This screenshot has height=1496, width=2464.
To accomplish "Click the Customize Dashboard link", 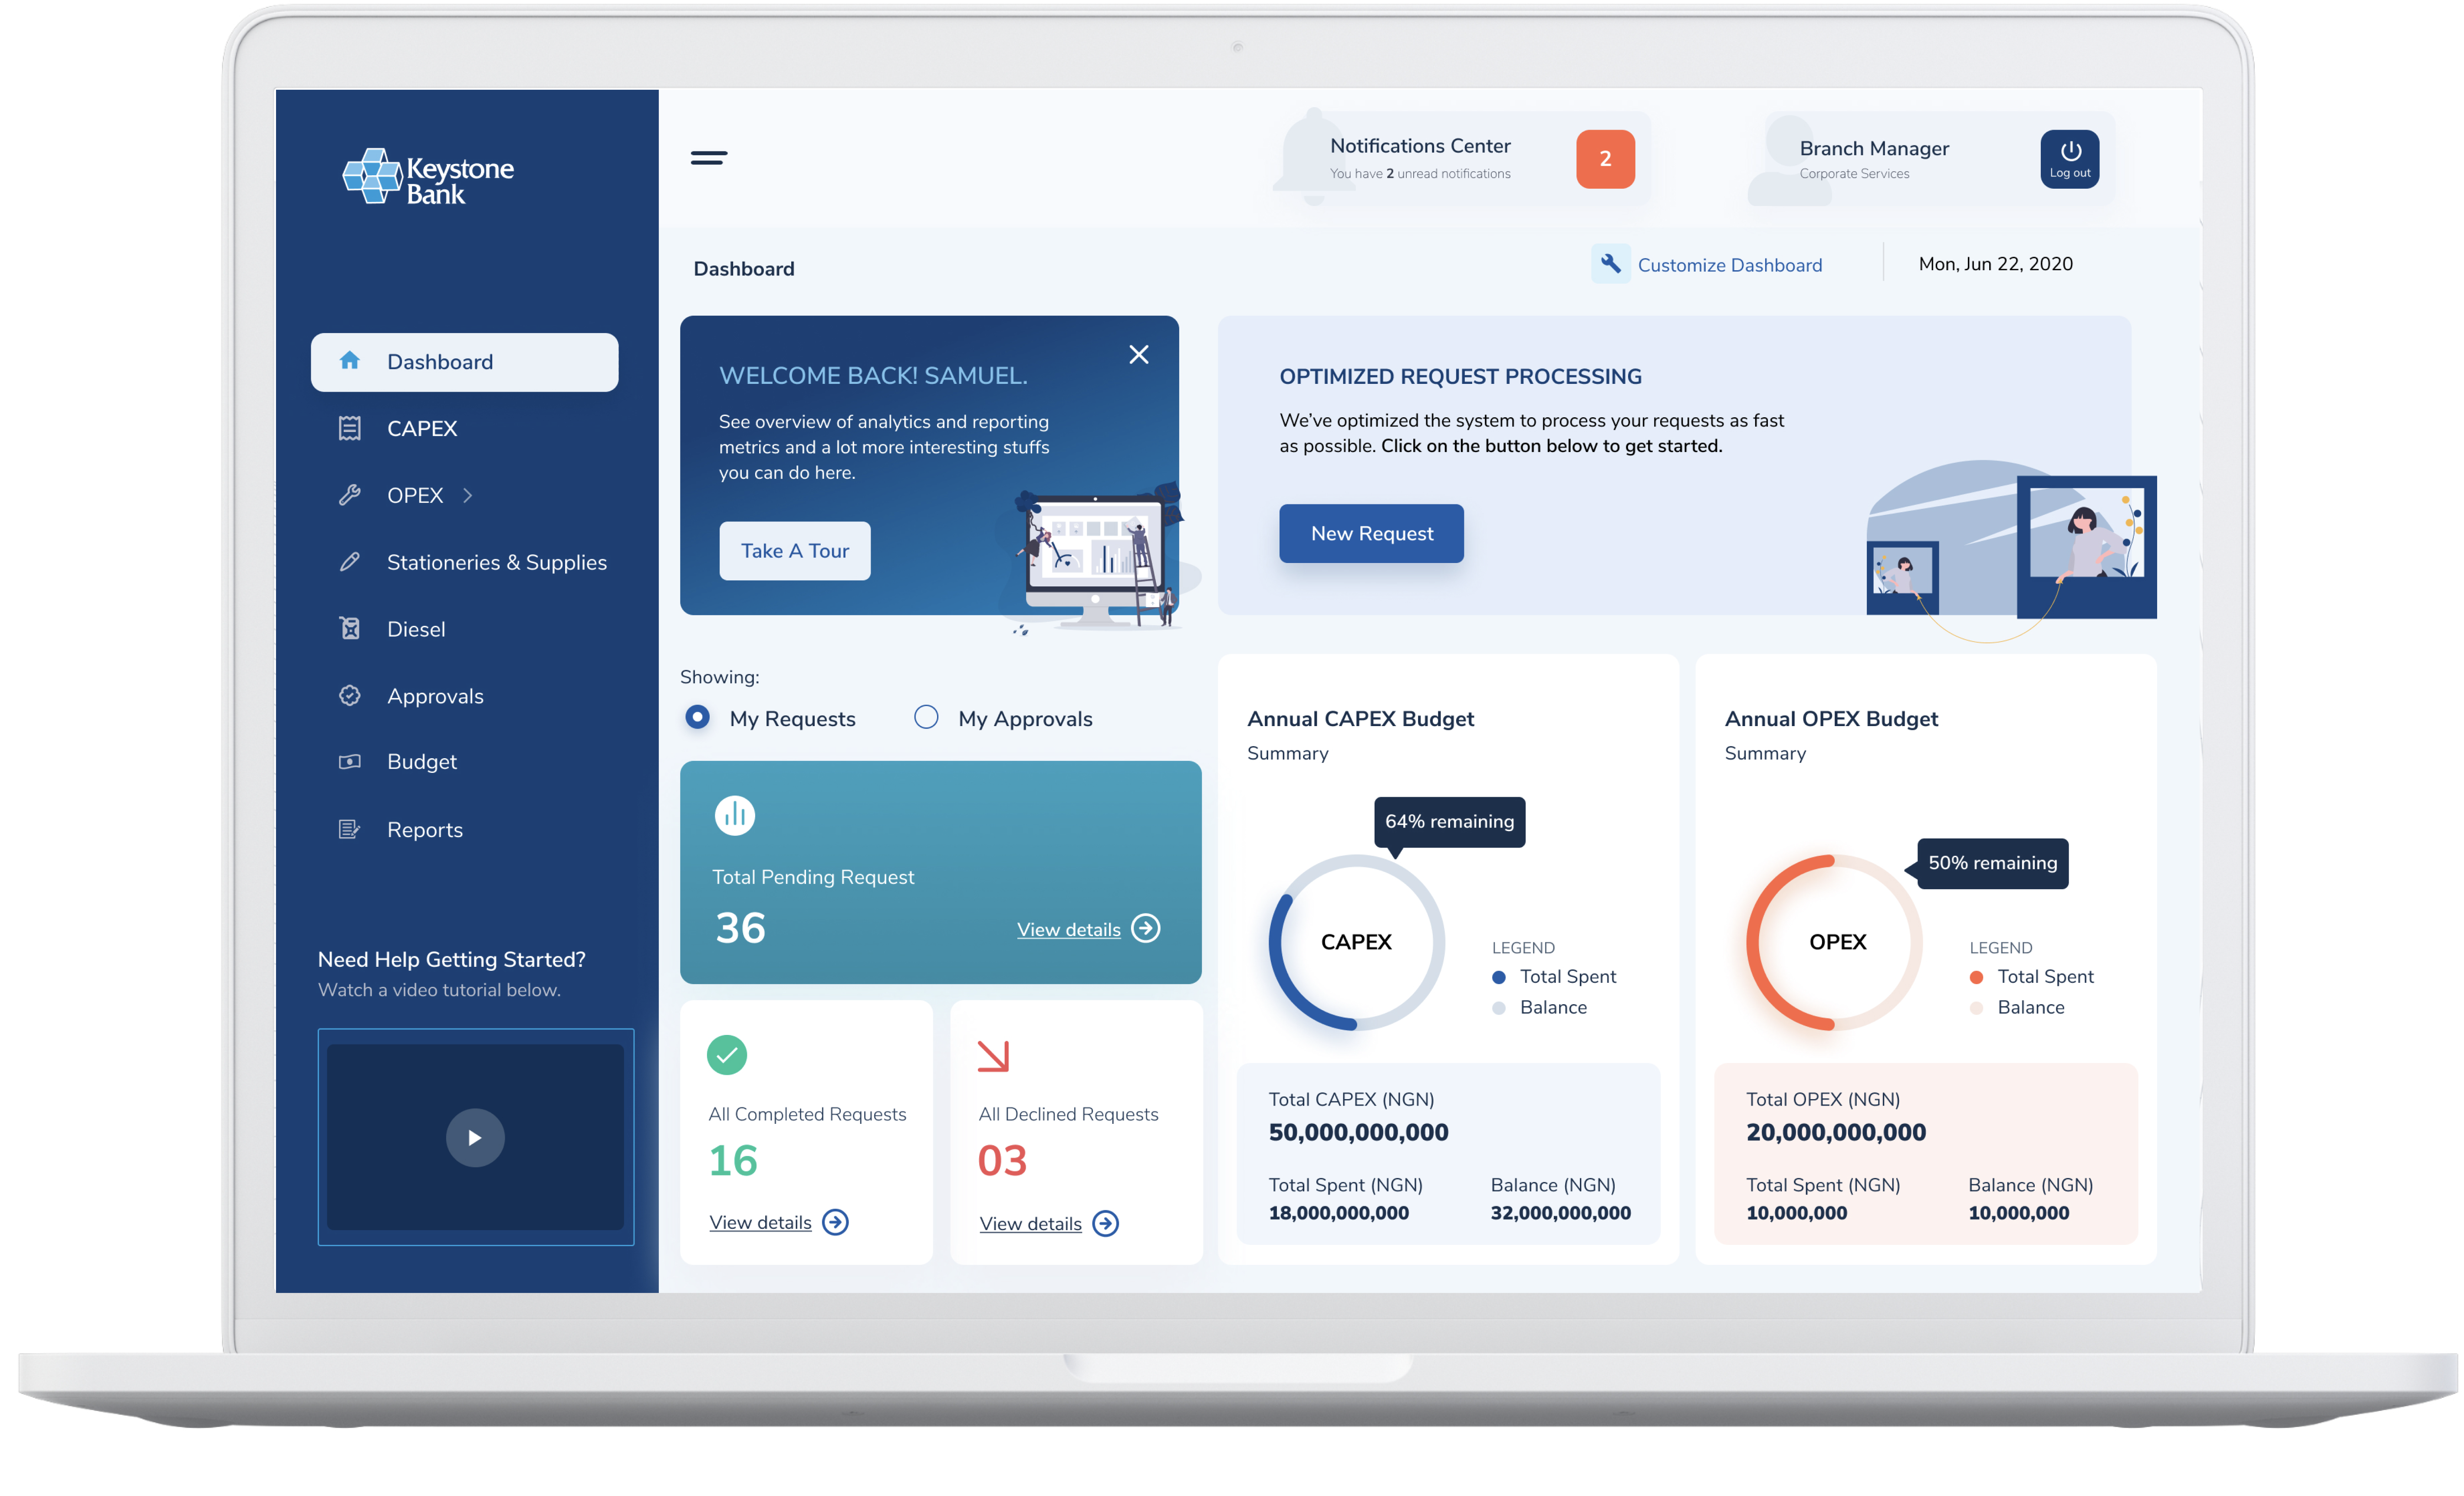I will 1729,265.
